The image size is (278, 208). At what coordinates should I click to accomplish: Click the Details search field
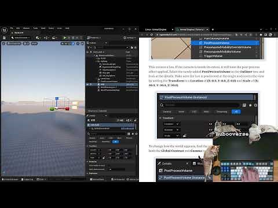[x=107, y=133]
